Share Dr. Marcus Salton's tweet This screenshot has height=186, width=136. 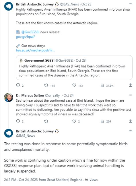pos(131,121)
